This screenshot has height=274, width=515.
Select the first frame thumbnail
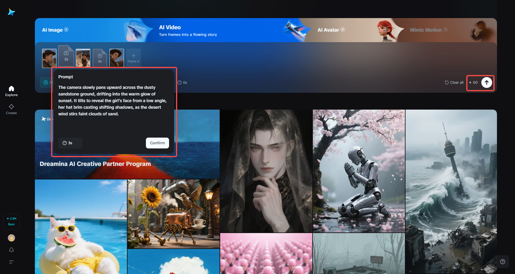pyautogui.click(x=49, y=58)
